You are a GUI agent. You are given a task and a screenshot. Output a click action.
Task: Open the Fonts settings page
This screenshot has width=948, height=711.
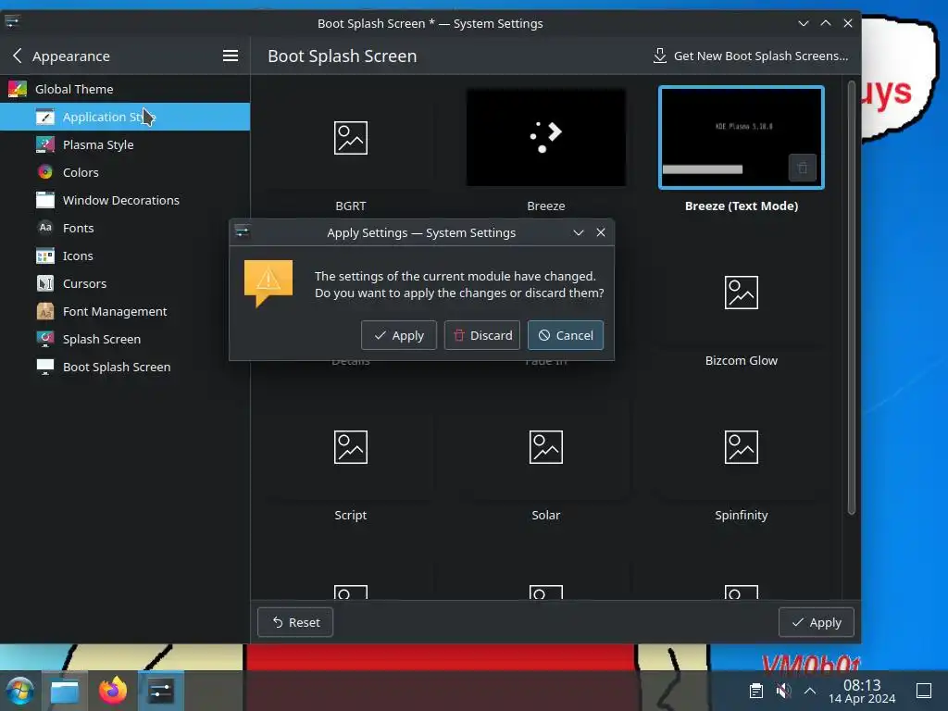click(x=125, y=228)
